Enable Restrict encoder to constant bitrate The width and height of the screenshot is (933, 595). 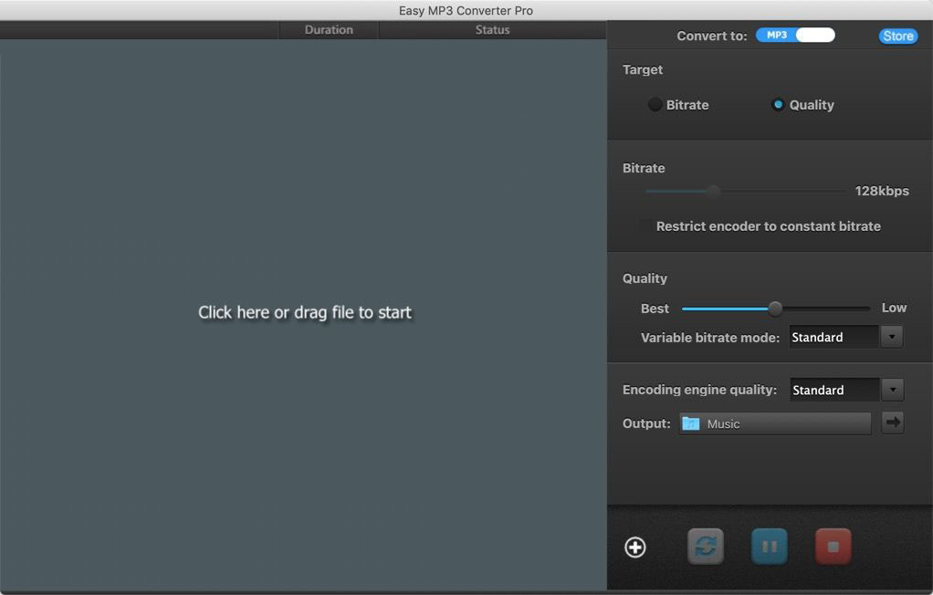pyautogui.click(x=645, y=226)
